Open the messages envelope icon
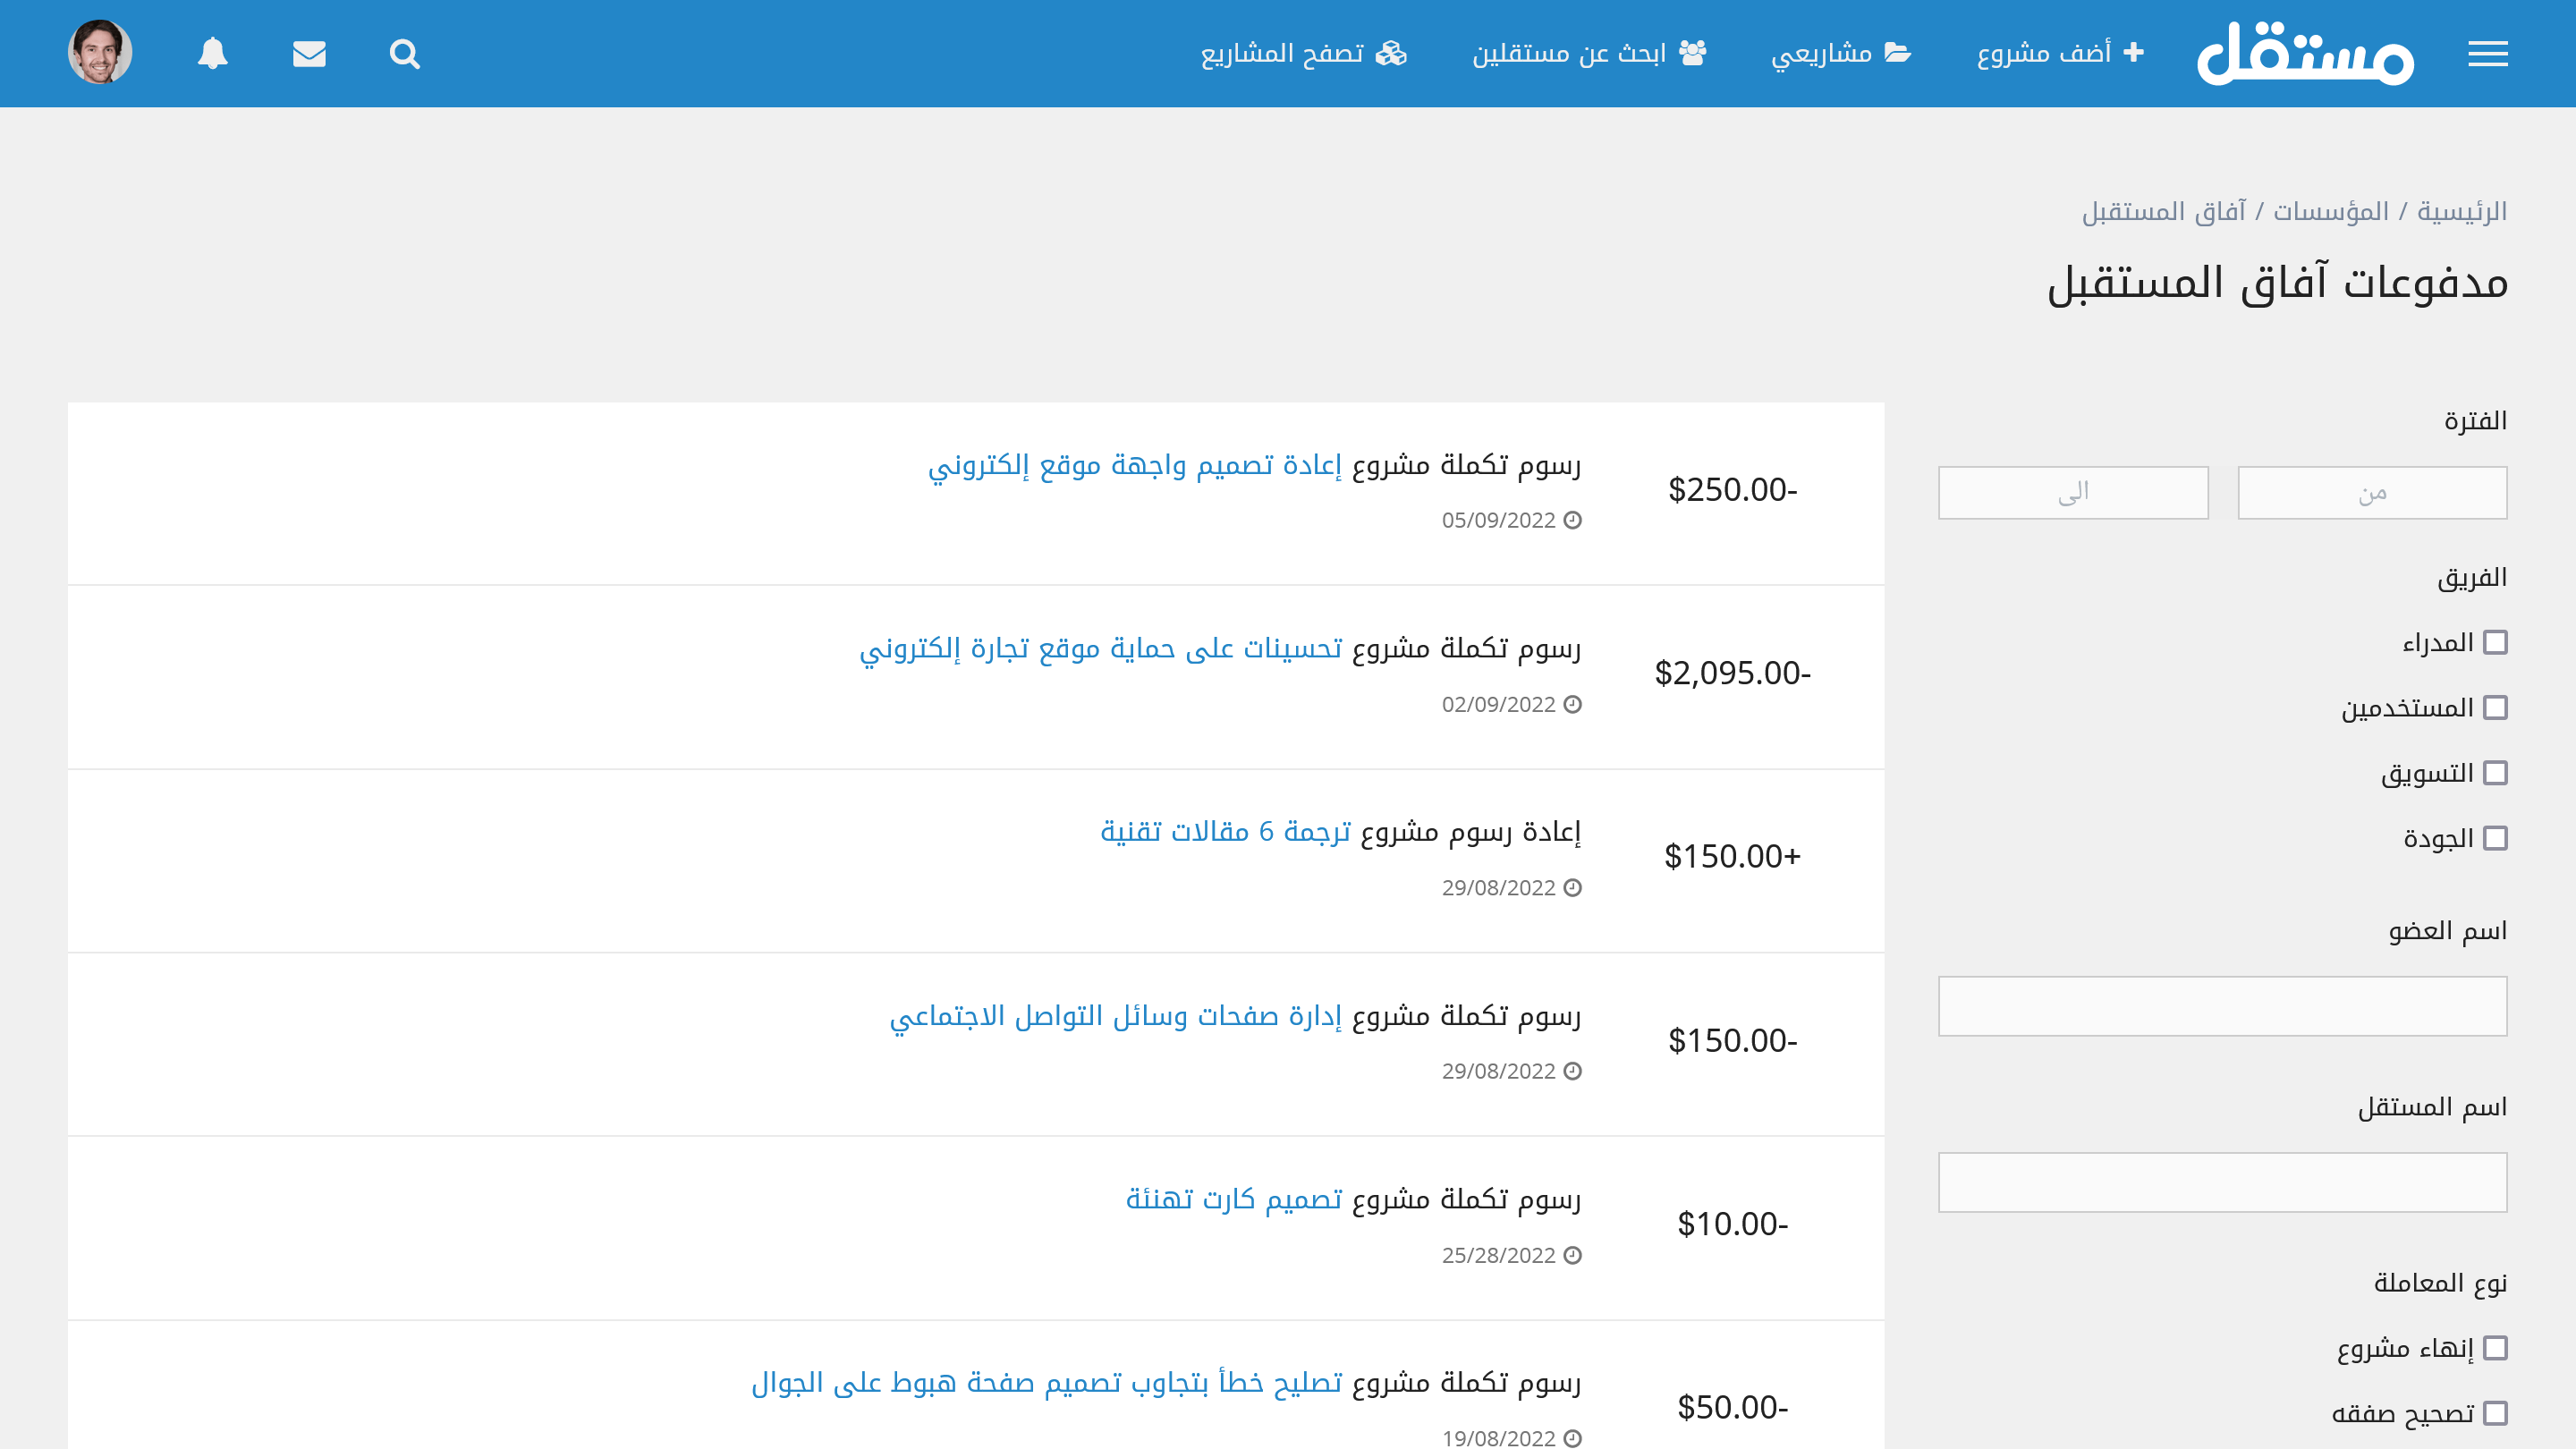The image size is (2576, 1449). tap(309, 54)
